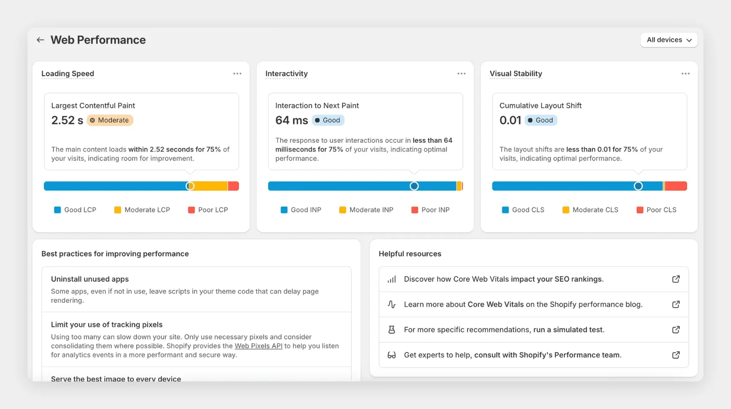Image resolution: width=731 pixels, height=409 pixels.
Task: Open external link icon for Performance team resource
Action: pos(676,355)
